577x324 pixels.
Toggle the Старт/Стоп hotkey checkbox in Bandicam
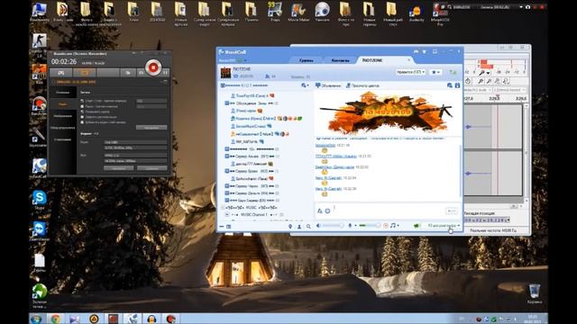[82, 101]
